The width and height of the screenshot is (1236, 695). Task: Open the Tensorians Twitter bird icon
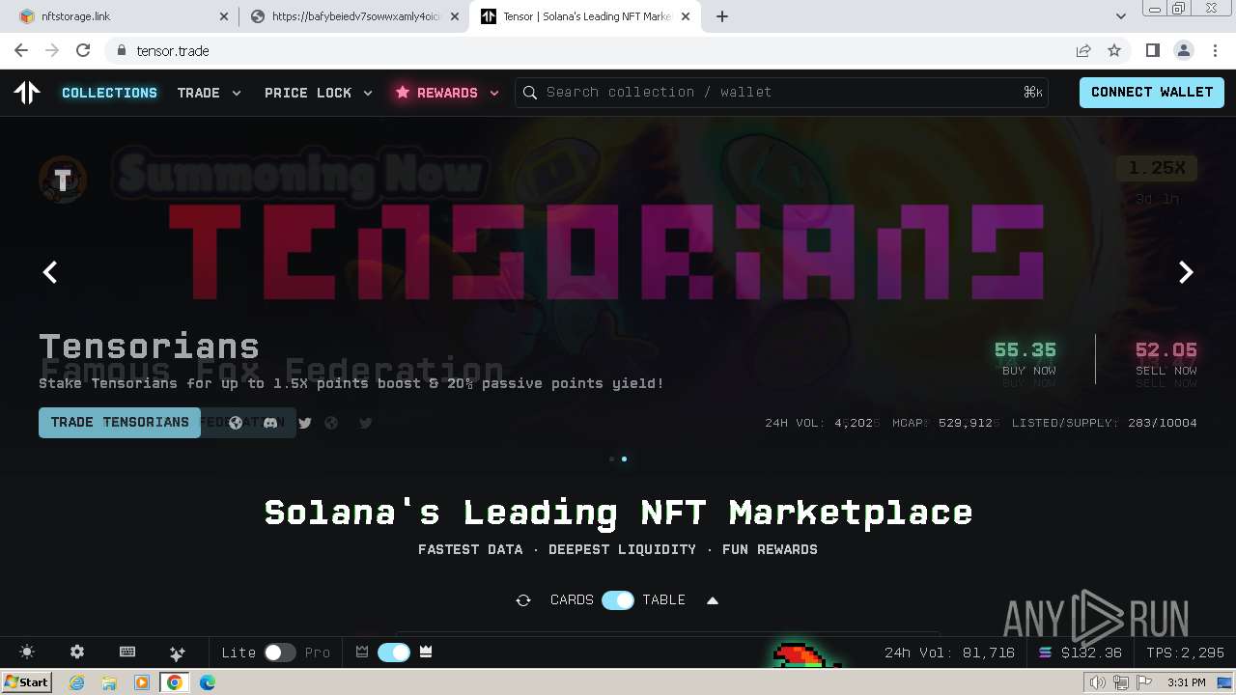(x=305, y=423)
